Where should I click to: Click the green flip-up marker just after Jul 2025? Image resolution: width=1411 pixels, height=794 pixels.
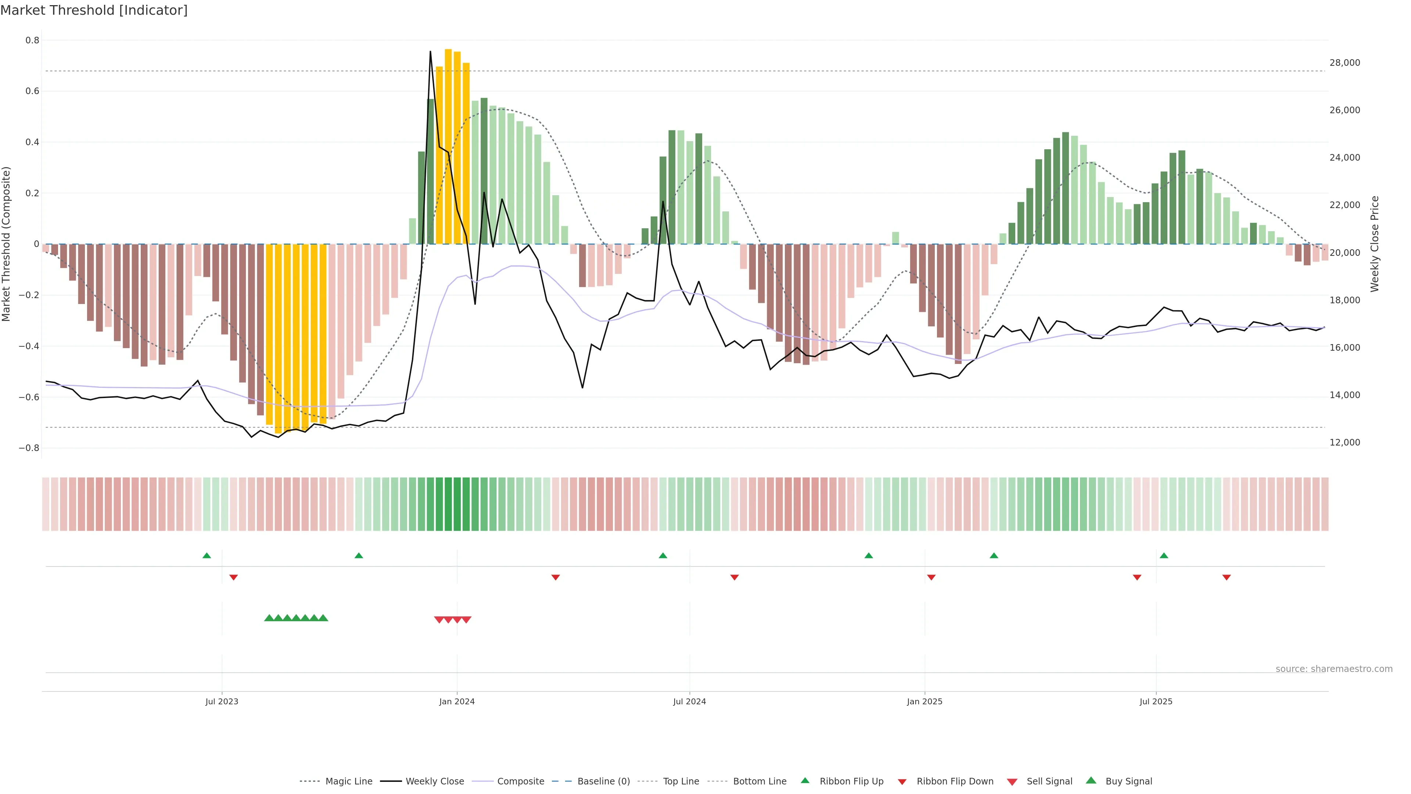point(1163,556)
